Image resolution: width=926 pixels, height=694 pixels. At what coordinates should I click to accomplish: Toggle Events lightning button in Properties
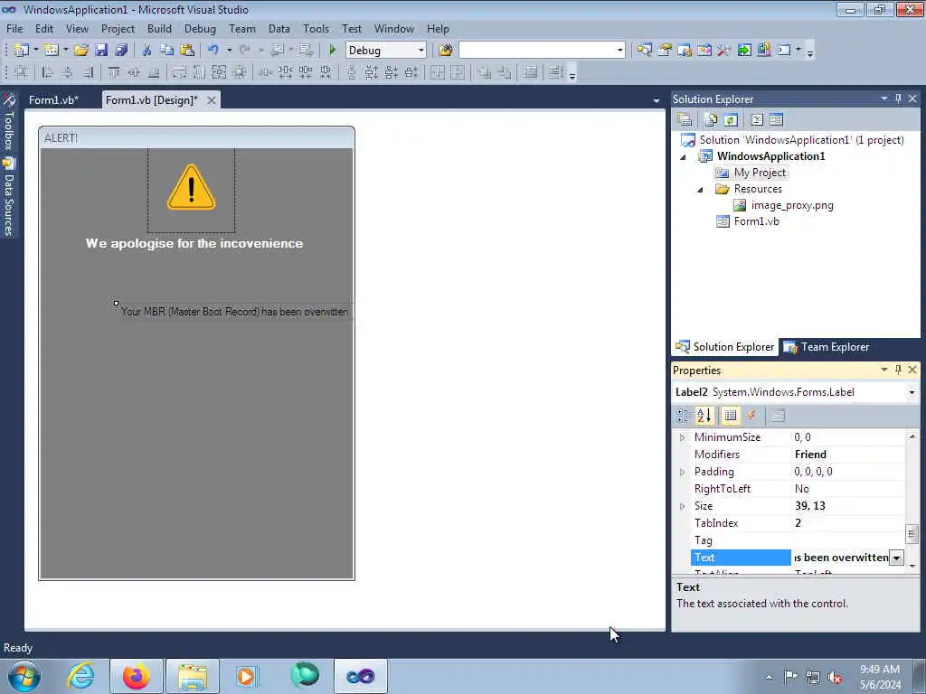(x=751, y=416)
